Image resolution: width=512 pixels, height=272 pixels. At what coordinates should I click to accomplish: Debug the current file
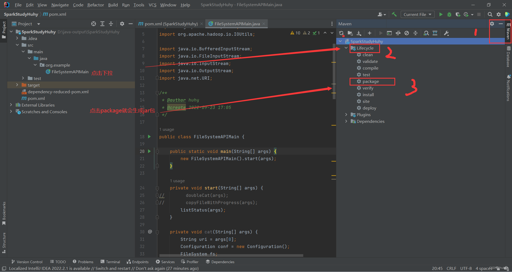click(x=449, y=14)
